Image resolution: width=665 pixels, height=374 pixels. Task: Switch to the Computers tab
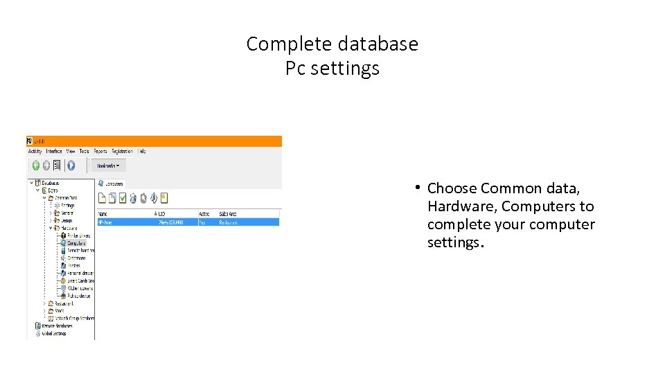click(112, 184)
